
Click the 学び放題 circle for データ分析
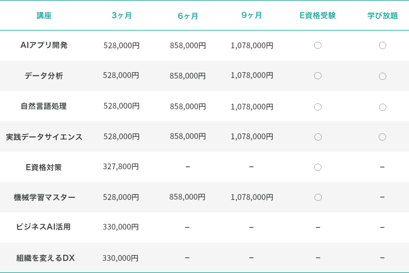tap(382, 76)
